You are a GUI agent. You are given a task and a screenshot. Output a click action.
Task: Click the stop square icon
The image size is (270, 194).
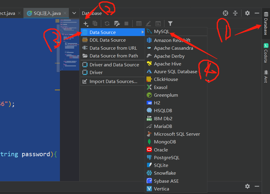tap(126, 24)
